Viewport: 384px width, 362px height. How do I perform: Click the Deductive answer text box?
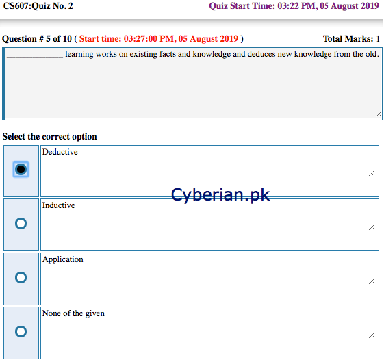[209, 171]
